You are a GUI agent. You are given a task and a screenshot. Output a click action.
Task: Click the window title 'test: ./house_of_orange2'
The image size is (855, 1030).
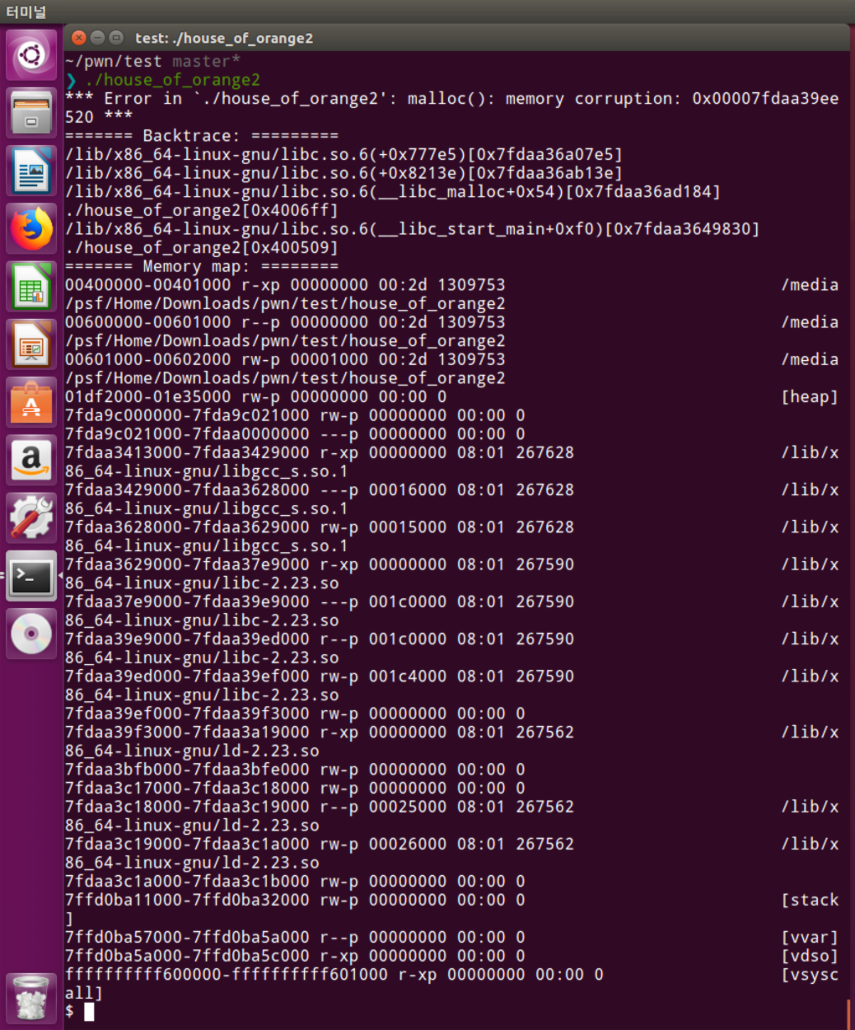pyautogui.click(x=224, y=38)
